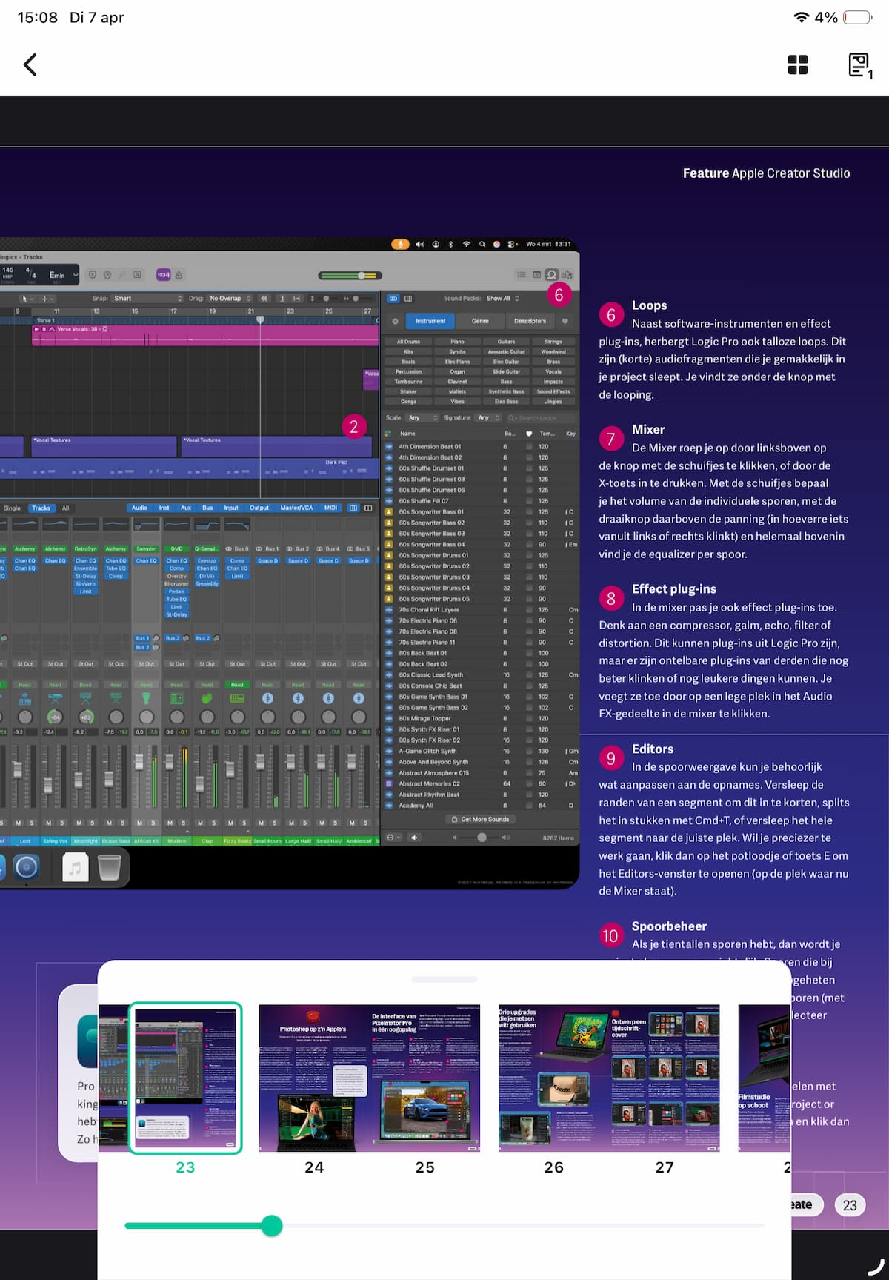The width and height of the screenshot is (889, 1280).
Task: Click the Vocals category button
Action: click(x=553, y=371)
